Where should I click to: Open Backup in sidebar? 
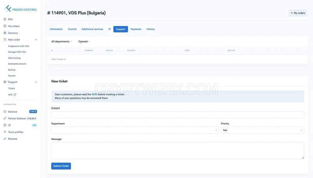[x=12, y=70]
